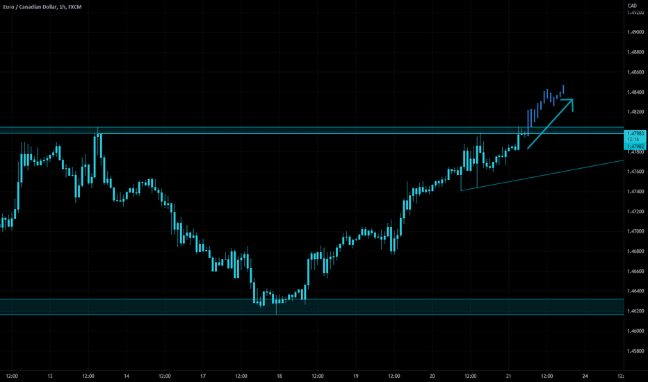This screenshot has width=648, height=382.
Task: Click the 1.47000 price axis label
Action: point(635,231)
